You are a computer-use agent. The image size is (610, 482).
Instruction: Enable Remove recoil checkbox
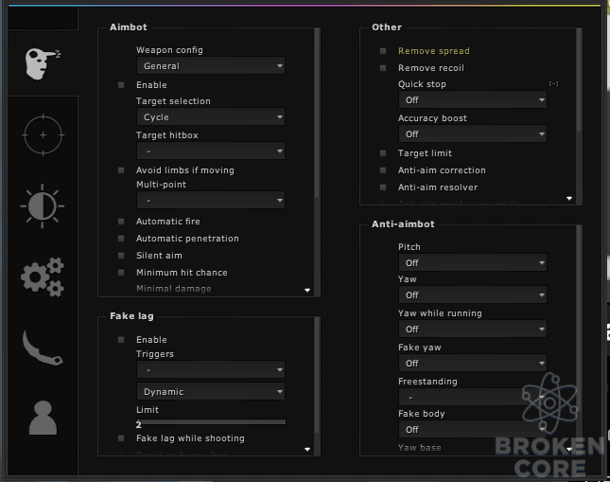click(383, 68)
